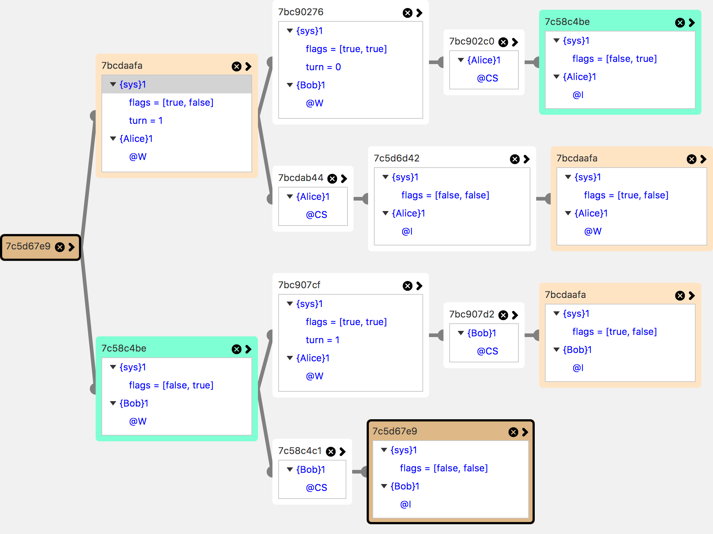Close the 7bcdaafa node containing {Bob}1
This screenshot has width=713, height=534.
(x=680, y=296)
